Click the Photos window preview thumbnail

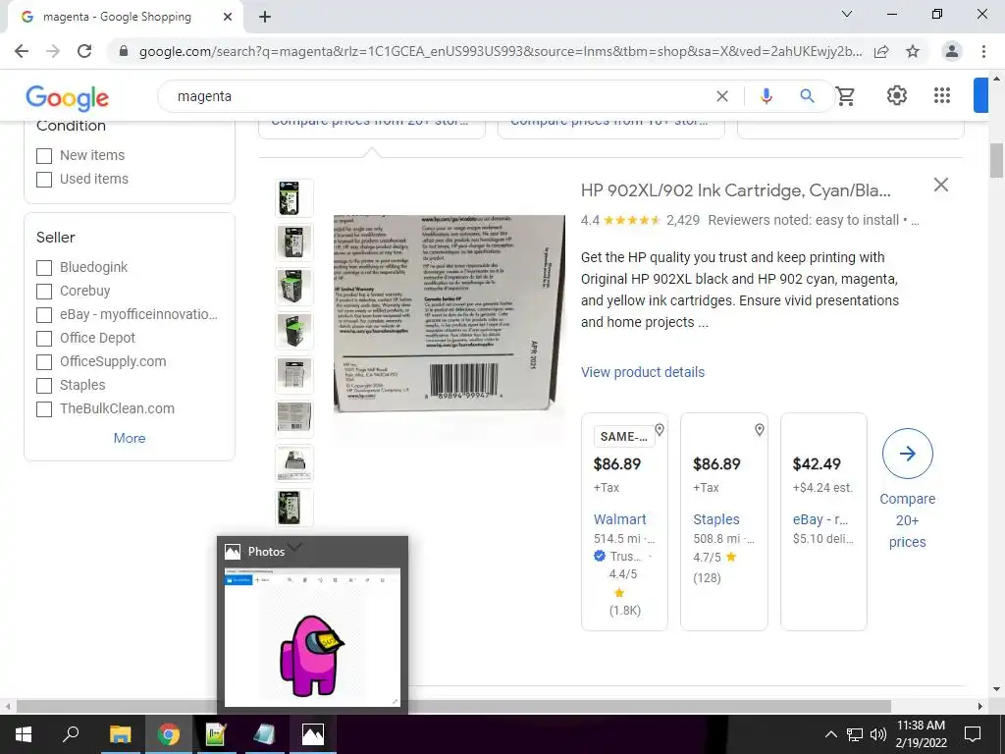(312, 637)
